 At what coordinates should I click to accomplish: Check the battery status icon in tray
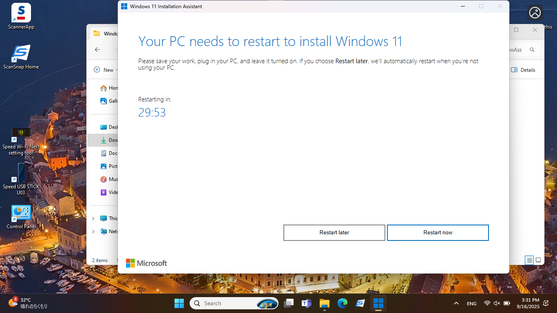(x=507, y=303)
